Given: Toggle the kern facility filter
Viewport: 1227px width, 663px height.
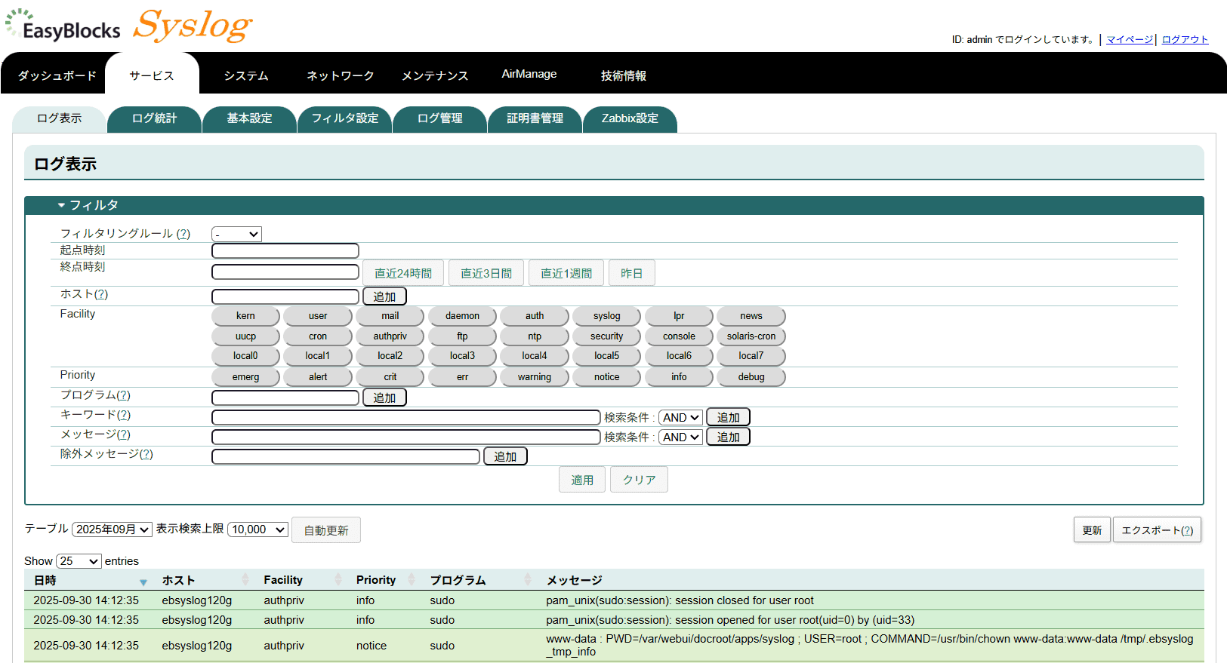Looking at the screenshot, I should [x=245, y=316].
